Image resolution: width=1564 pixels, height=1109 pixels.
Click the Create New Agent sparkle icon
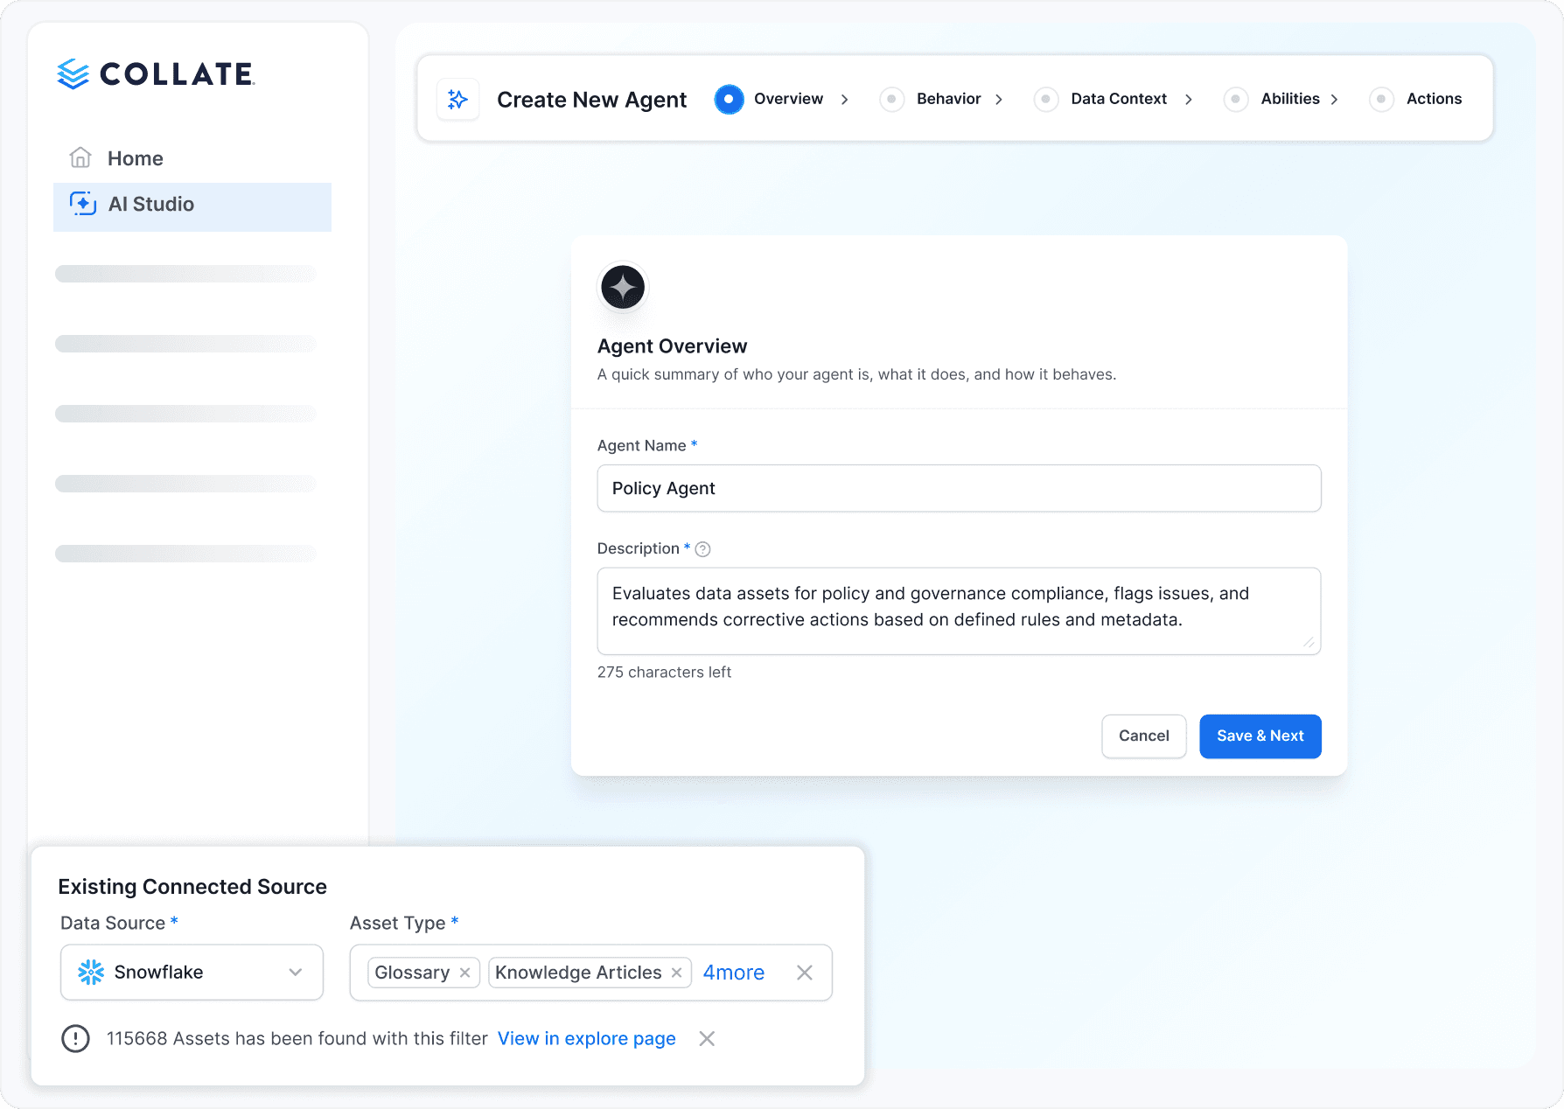457,100
